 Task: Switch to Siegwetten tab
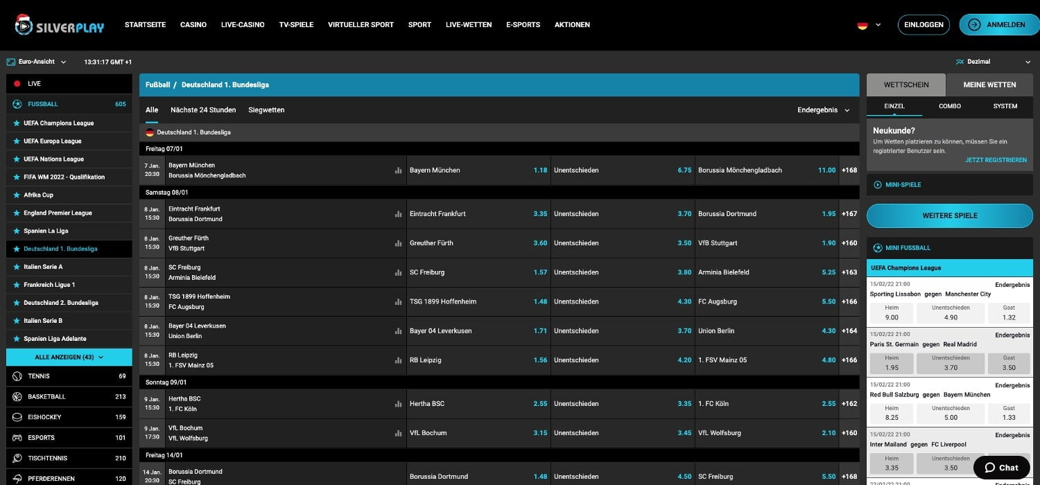coord(266,110)
